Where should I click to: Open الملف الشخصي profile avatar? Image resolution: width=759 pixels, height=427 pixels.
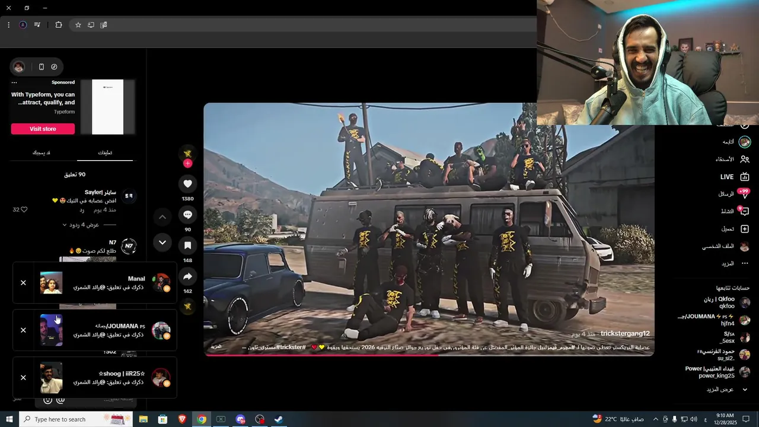(745, 246)
